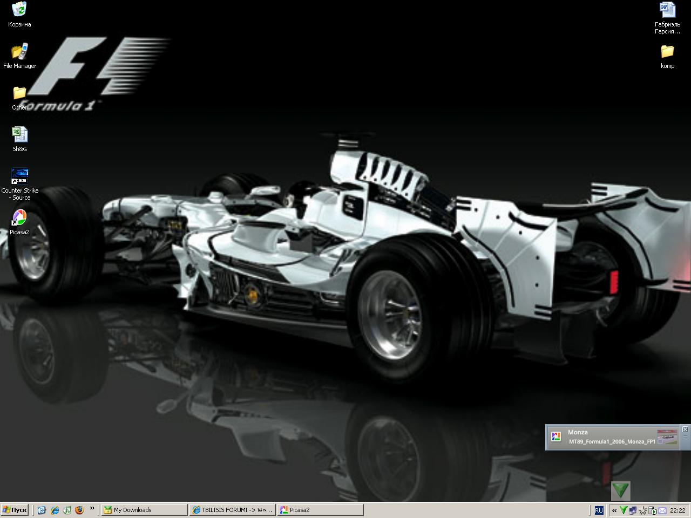This screenshot has width=691, height=518.
Task: Click the server with play arrow tray icon
Action: tap(652, 510)
